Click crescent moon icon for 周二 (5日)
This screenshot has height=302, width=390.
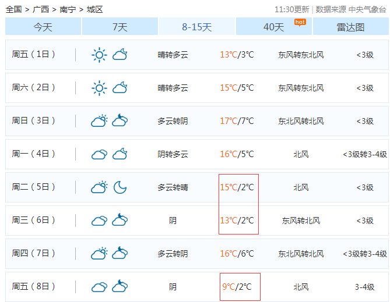120,187
